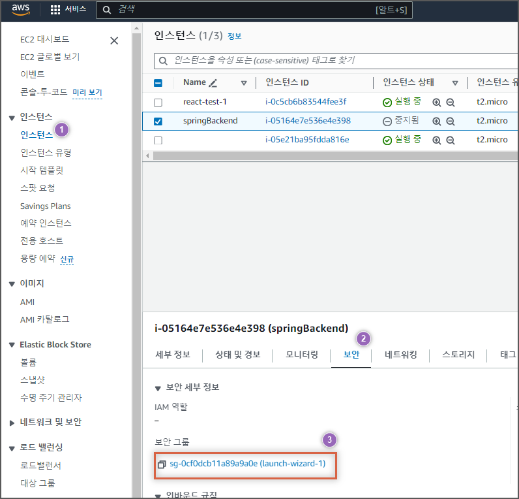Screen dimensions: 519x499
Task: Click the 신규 link near 용량 예약
Action: tap(67, 259)
